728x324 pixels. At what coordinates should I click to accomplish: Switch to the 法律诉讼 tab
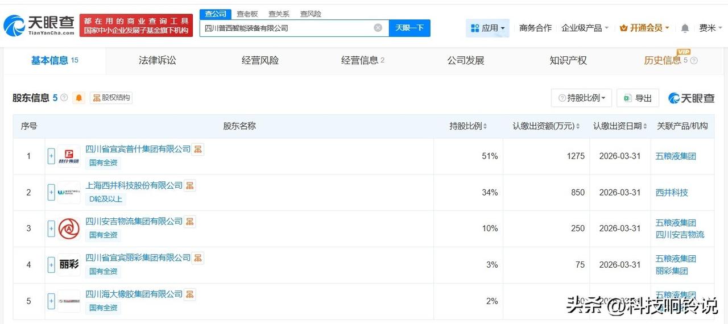point(158,60)
